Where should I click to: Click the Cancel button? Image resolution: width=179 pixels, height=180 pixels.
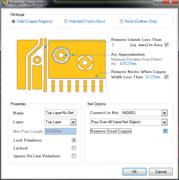[x=161, y=171]
